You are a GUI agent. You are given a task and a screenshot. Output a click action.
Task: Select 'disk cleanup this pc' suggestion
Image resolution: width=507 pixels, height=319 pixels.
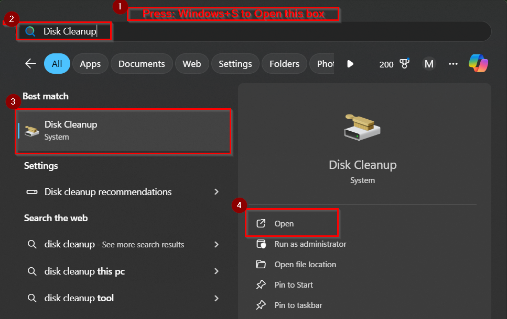click(123, 271)
